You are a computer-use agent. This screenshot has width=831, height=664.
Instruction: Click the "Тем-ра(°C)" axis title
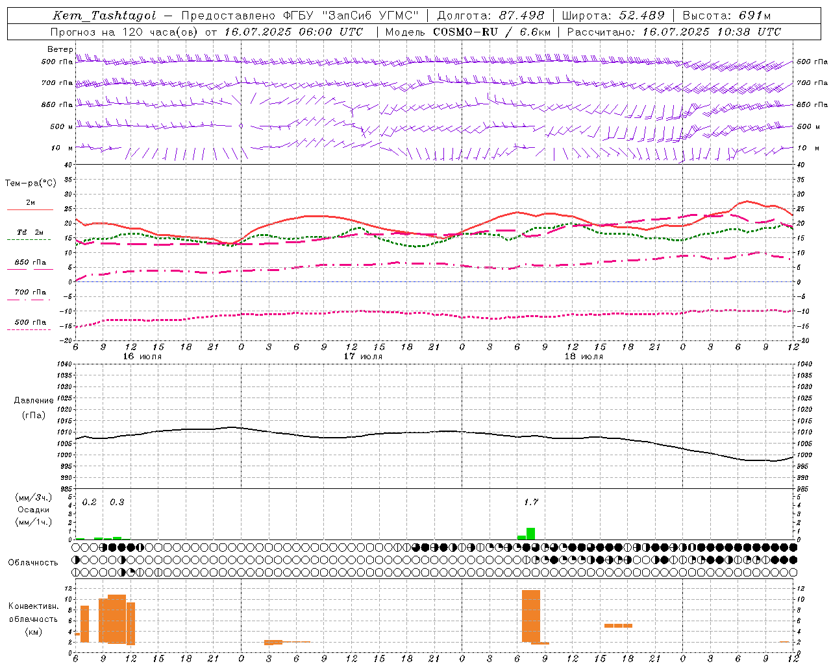tap(31, 184)
